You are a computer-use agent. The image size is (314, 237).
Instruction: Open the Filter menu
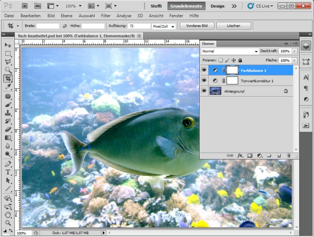106,15
